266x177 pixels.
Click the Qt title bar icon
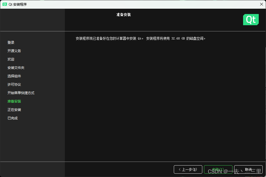5,4
